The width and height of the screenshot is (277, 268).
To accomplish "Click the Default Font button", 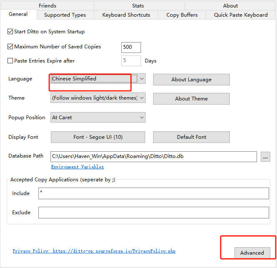I will click(191, 137).
